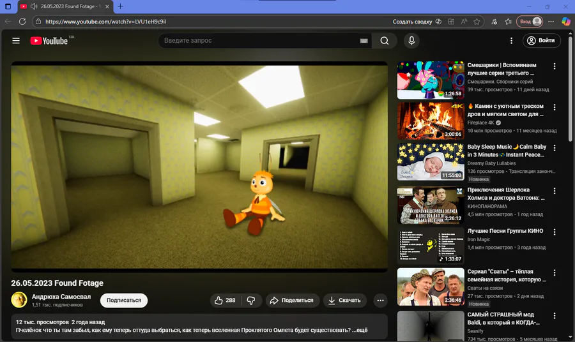Open the split screen icon in address bar
Image resolution: width=575 pixels, height=342 pixels.
[x=451, y=22]
